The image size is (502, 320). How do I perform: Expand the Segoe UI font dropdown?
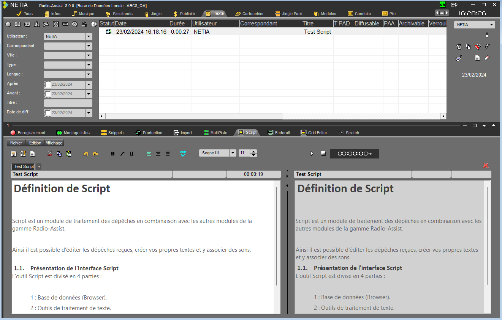(233, 153)
